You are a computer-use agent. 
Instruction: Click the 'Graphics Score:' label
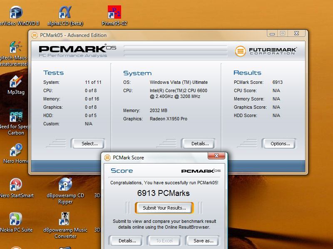click(x=250, y=107)
